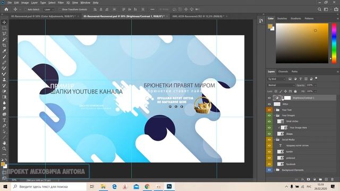Open the Windows Start menu

click(x=5, y=186)
